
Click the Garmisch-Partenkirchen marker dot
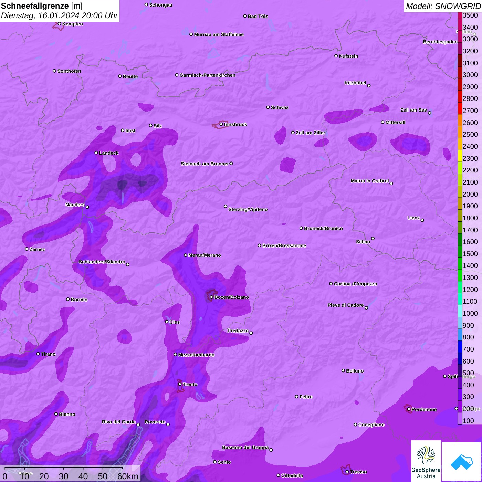(177, 75)
